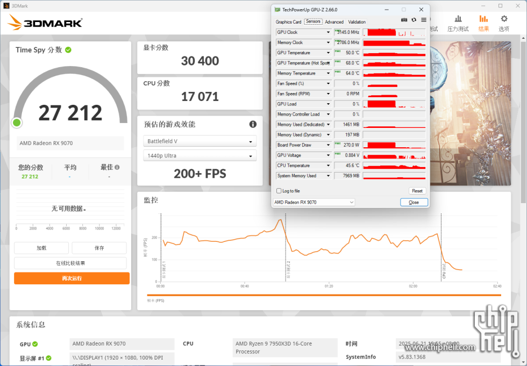Screen dimensions: 527x366
Task: Click the 在线比较结果 compare online button
Action: click(x=70, y=263)
